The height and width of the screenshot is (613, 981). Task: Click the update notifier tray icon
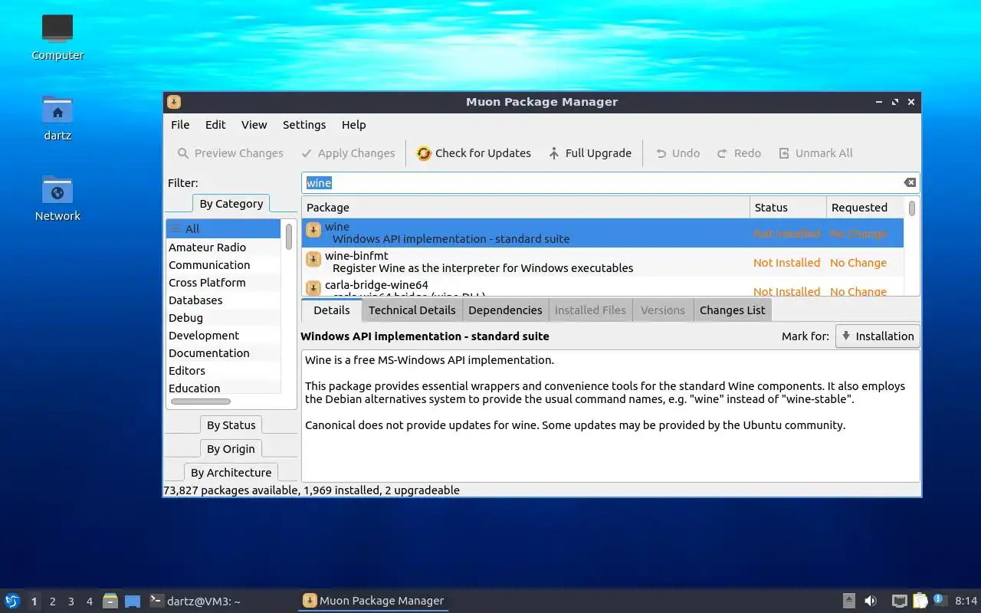[940, 600]
